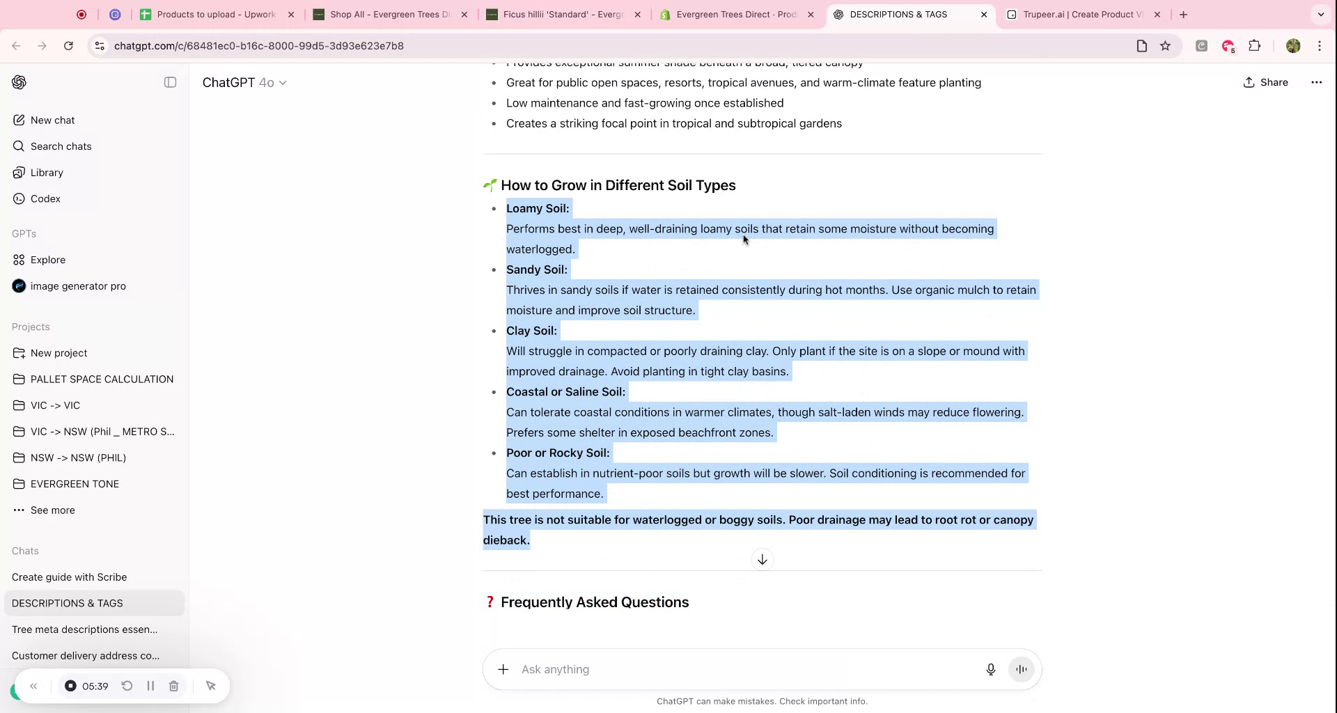Screen dimensions: 1337x713
Task: Select the DESCRIPTIONS & TAGS chat
Action: click(68, 603)
